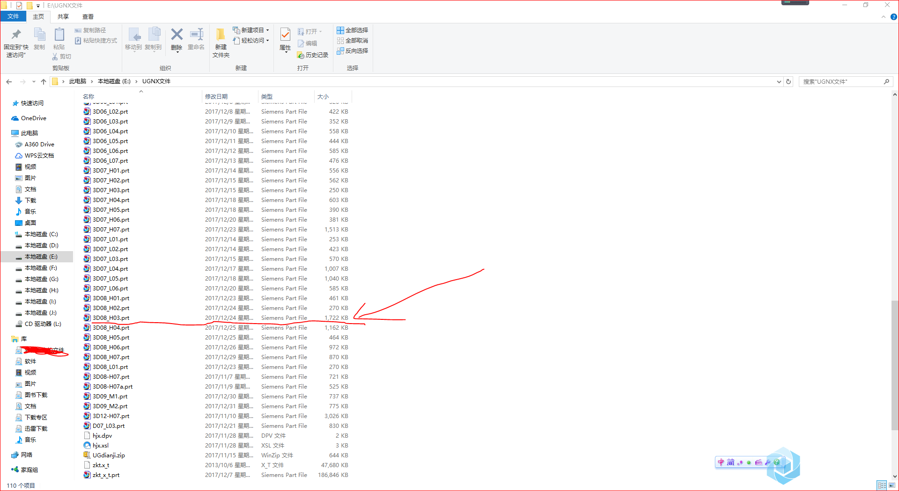899x491 pixels.
Task: Click the vertical scrollbar thumb
Action: click(895, 365)
